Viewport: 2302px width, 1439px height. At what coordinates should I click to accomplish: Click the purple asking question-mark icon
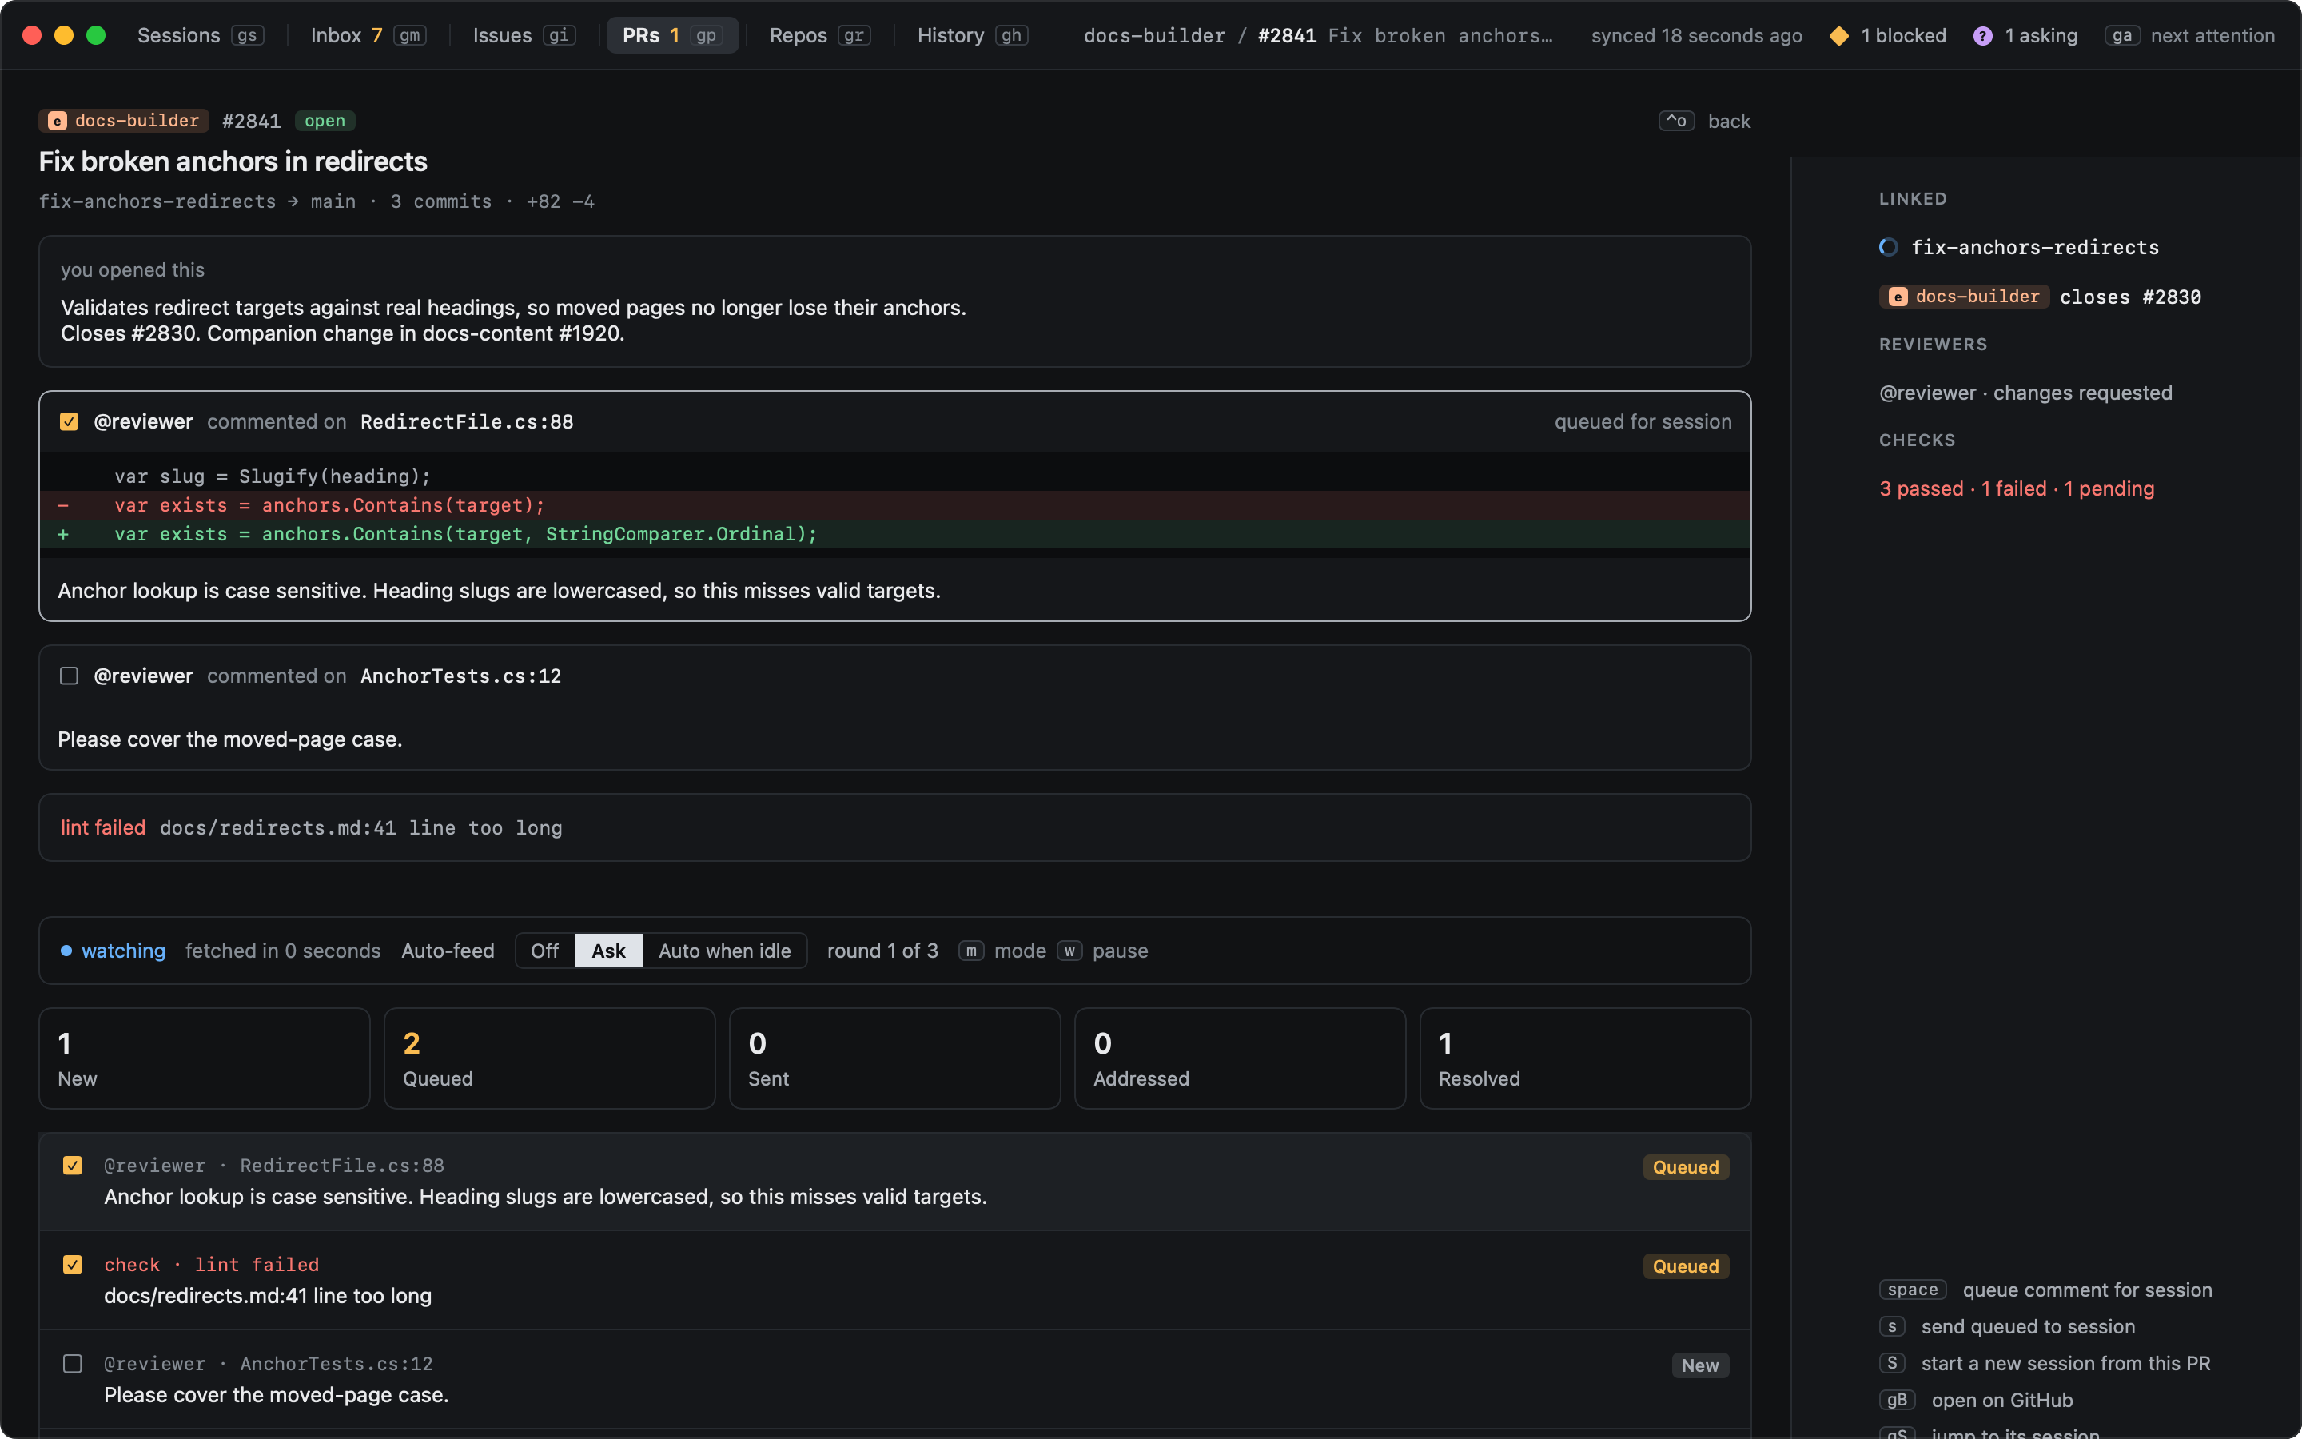(x=1982, y=35)
